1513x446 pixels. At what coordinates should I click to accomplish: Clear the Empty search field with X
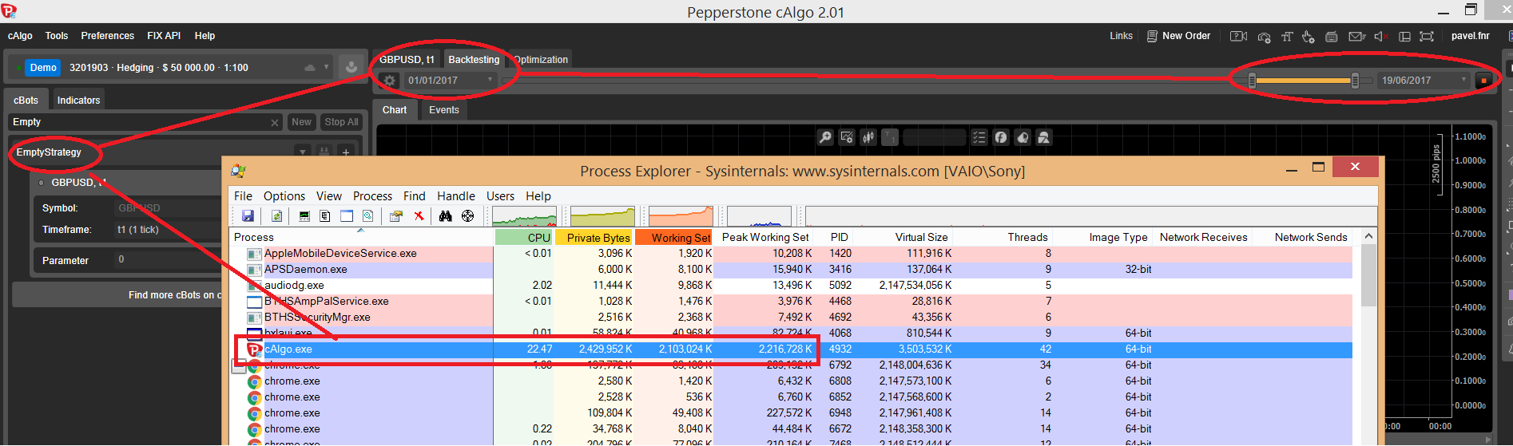275,123
